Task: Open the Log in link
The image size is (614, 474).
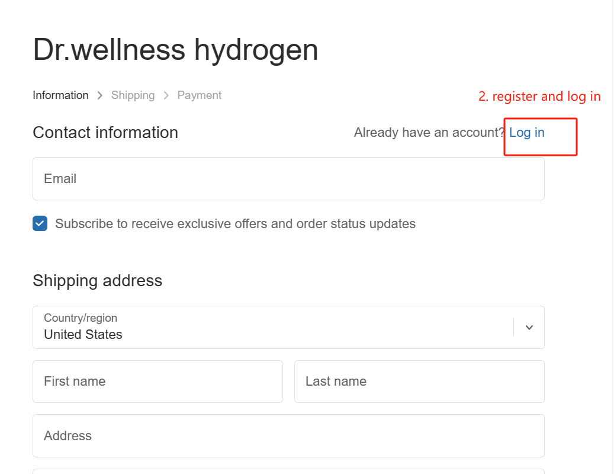Action: [526, 133]
